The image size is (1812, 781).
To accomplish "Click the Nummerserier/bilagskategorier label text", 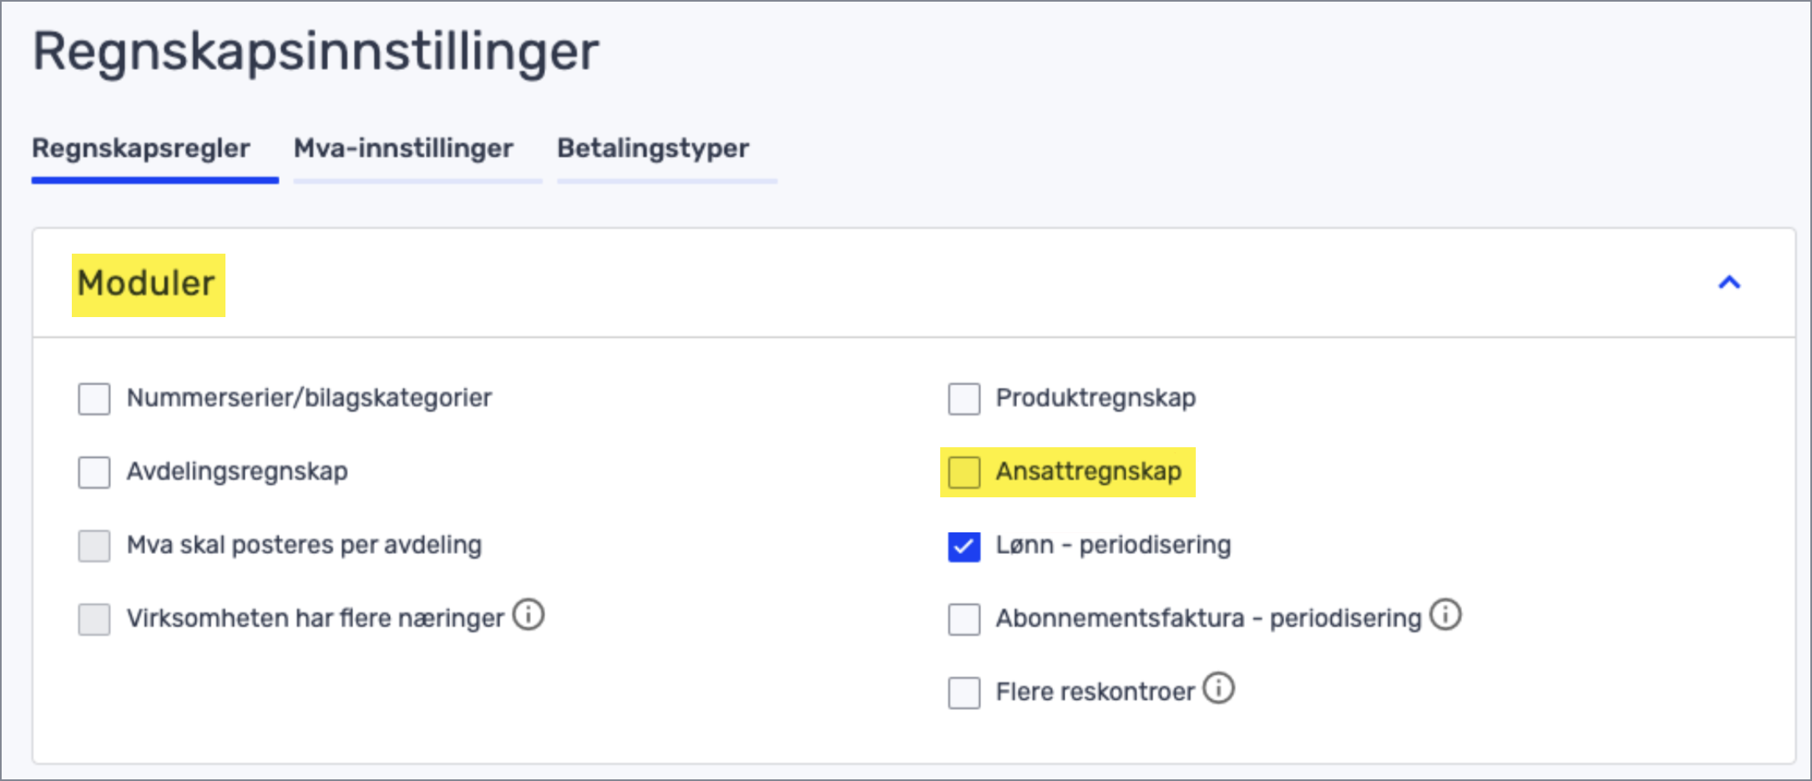I will 309,398.
